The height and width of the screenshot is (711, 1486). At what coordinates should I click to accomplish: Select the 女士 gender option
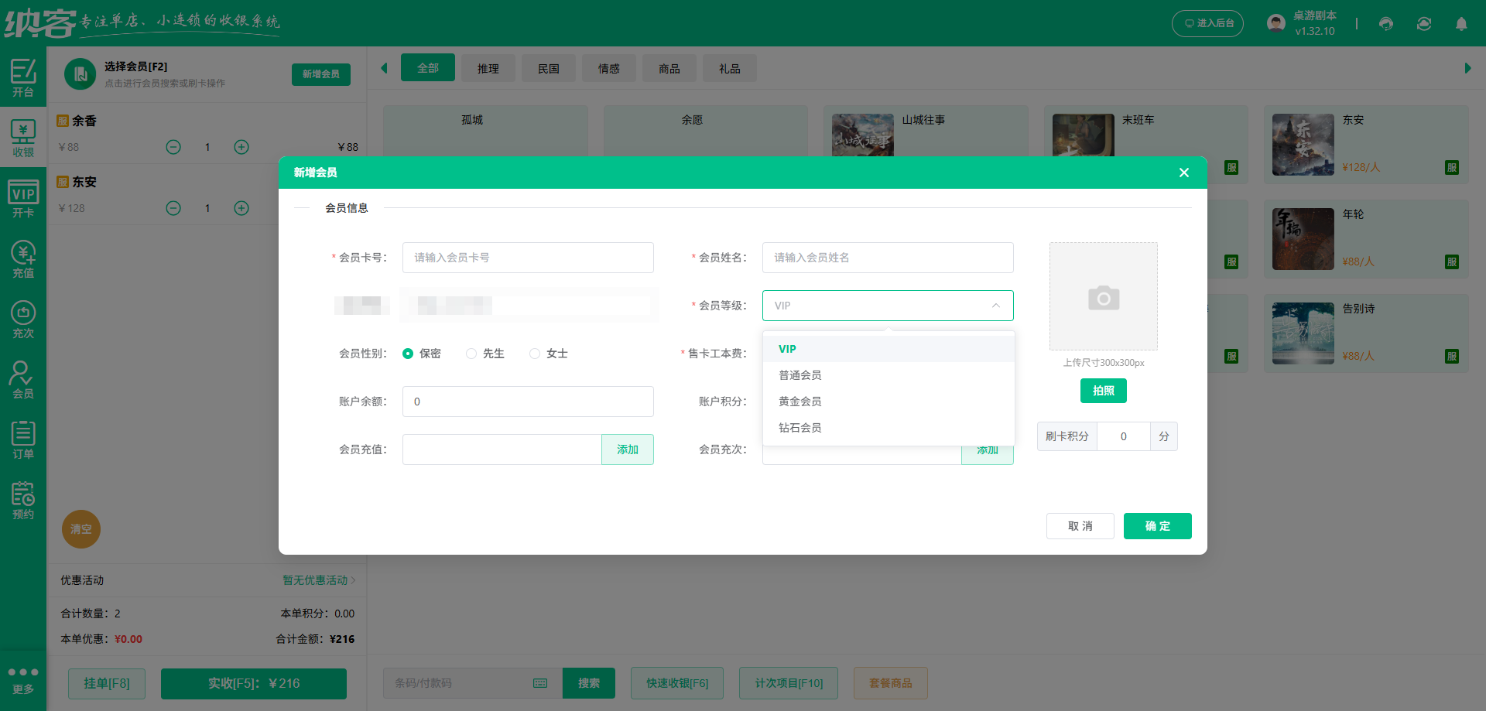click(x=534, y=354)
